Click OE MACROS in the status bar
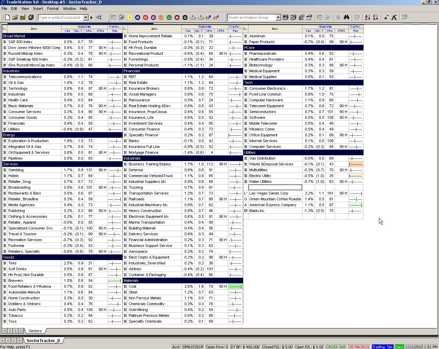This screenshot has height=349, width=439. coord(359,347)
